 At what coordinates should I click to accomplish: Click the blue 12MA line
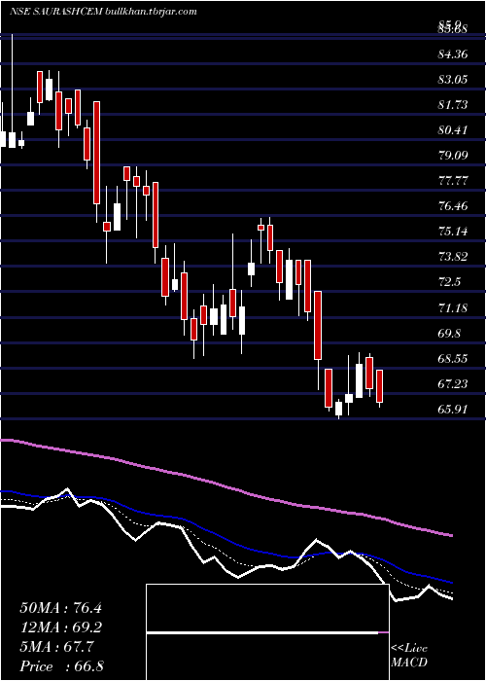coord(226,540)
